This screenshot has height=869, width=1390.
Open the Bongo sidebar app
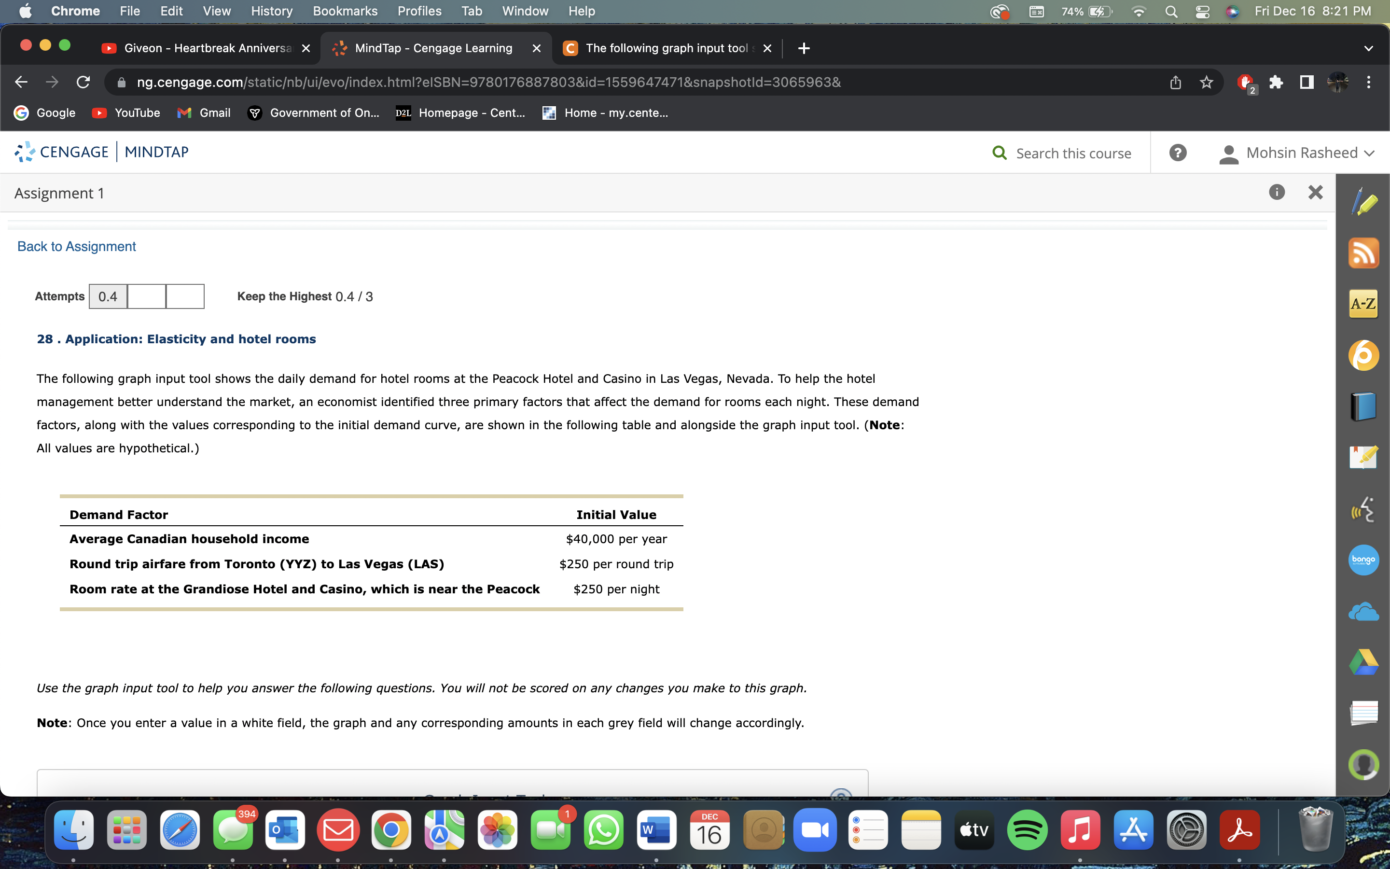click(1364, 559)
